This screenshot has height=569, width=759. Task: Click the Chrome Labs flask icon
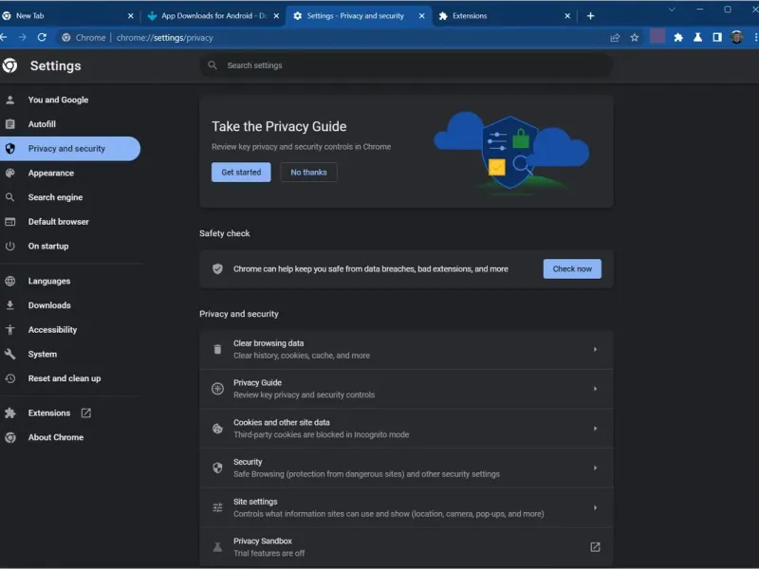[697, 37]
